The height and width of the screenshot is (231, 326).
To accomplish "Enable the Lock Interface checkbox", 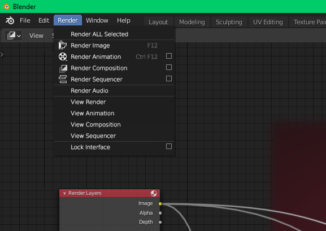I will [x=169, y=146].
